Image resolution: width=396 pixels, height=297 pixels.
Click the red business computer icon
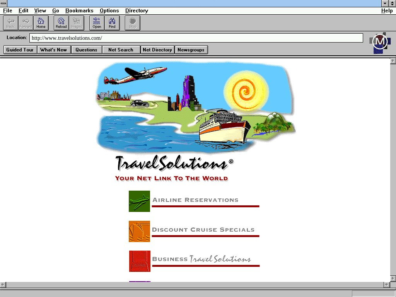139,261
